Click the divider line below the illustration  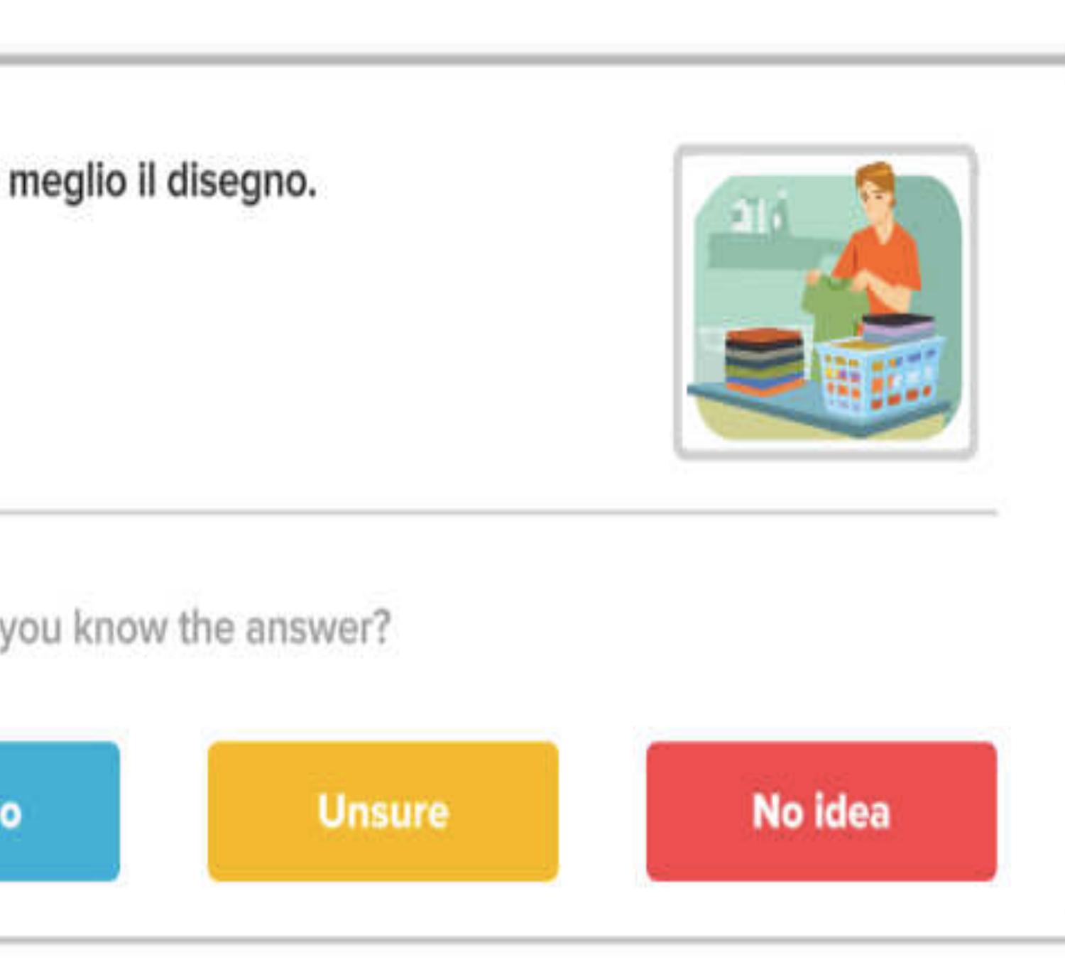click(497, 512)
